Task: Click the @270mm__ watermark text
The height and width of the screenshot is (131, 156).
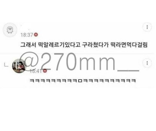Action: point(80,62)
